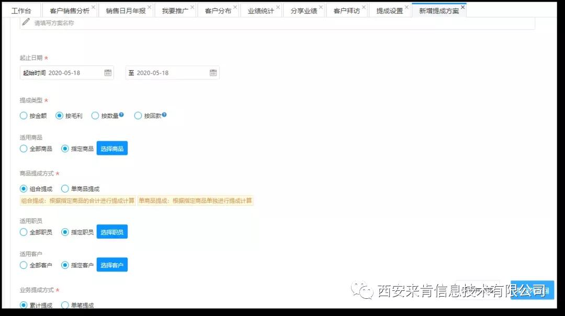Select 按回款 commission type

pos(138,116)
